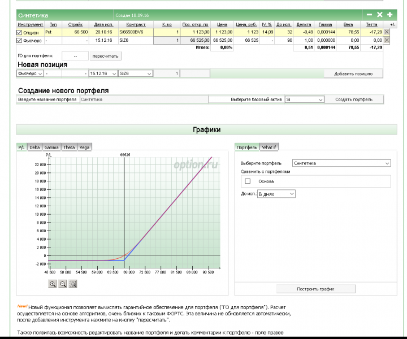
Task: Sort by the Поз. откр. по column header
Action: point(195,24)
